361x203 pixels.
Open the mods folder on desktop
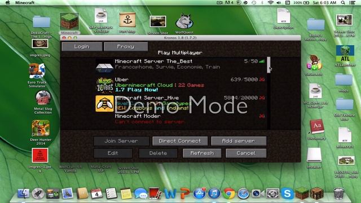[344, 80]
